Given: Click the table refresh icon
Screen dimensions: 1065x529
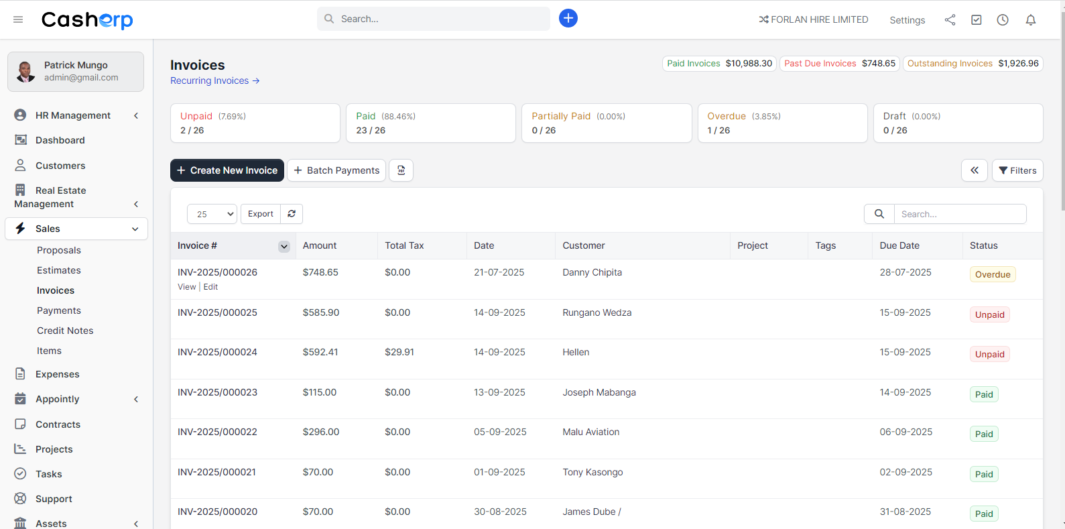Looking at the screenshot, I should pos(292,214).
